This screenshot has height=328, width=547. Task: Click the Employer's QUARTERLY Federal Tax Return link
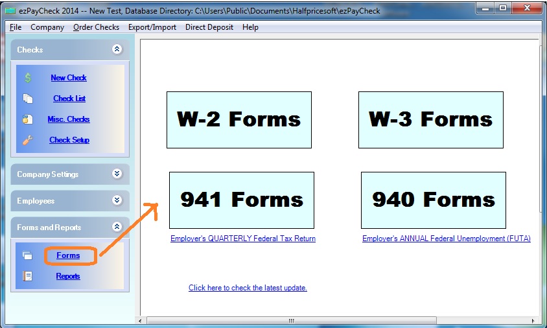[x=243, y=239]
